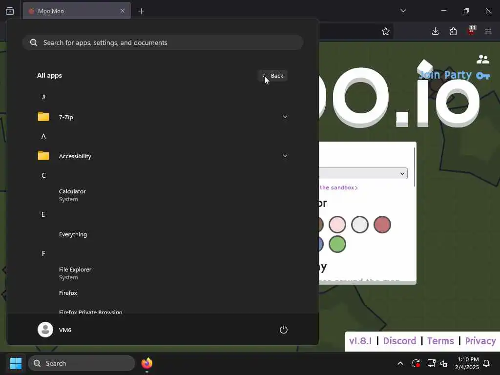Open a new Firefox tab
Screen dimensions: 500x375
click(x=142, y=11)
